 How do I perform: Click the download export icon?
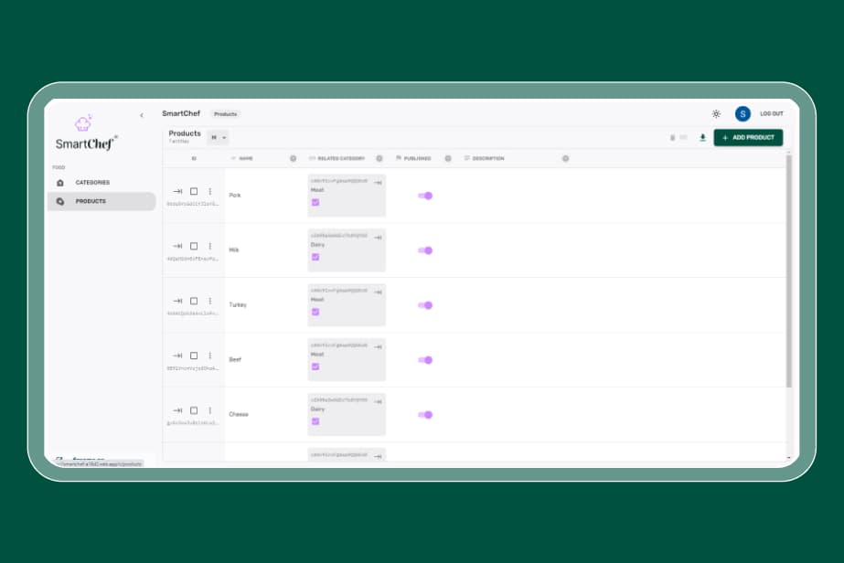(702, 138)
